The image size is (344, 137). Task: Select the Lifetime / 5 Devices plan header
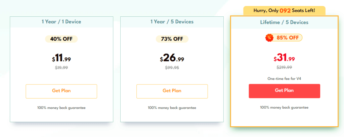[x=284, y=22]
